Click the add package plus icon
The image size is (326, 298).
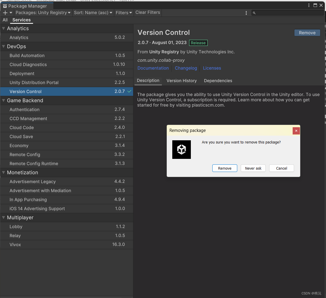pyautogui.click(x=5, y=12)
